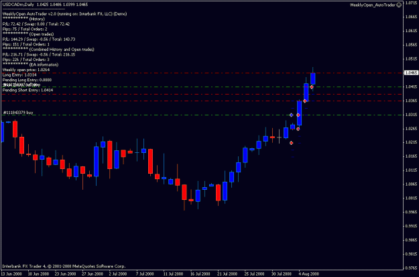The width and height of the screenshot is (419, 277).
Task: Click the USDCADm,Daily chart title
Action: (x=17, y=5)
